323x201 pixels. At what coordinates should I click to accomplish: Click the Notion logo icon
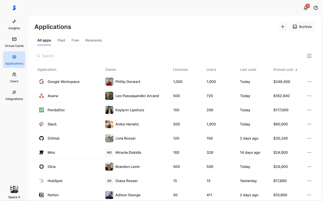(41, 195)
